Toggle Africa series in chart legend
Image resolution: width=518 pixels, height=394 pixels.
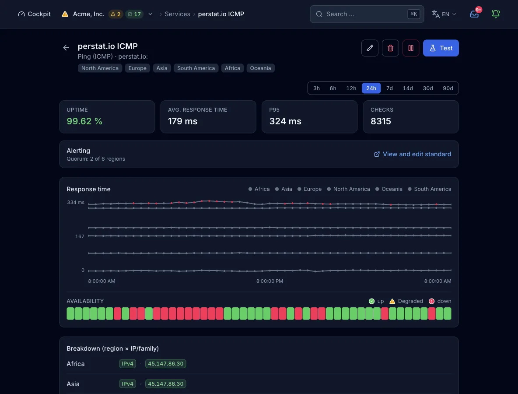259,189
